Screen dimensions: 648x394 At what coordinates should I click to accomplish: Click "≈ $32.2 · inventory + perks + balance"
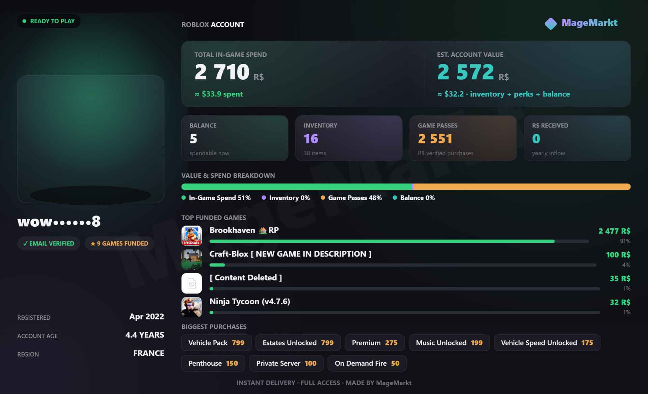[x=504, y=94]
